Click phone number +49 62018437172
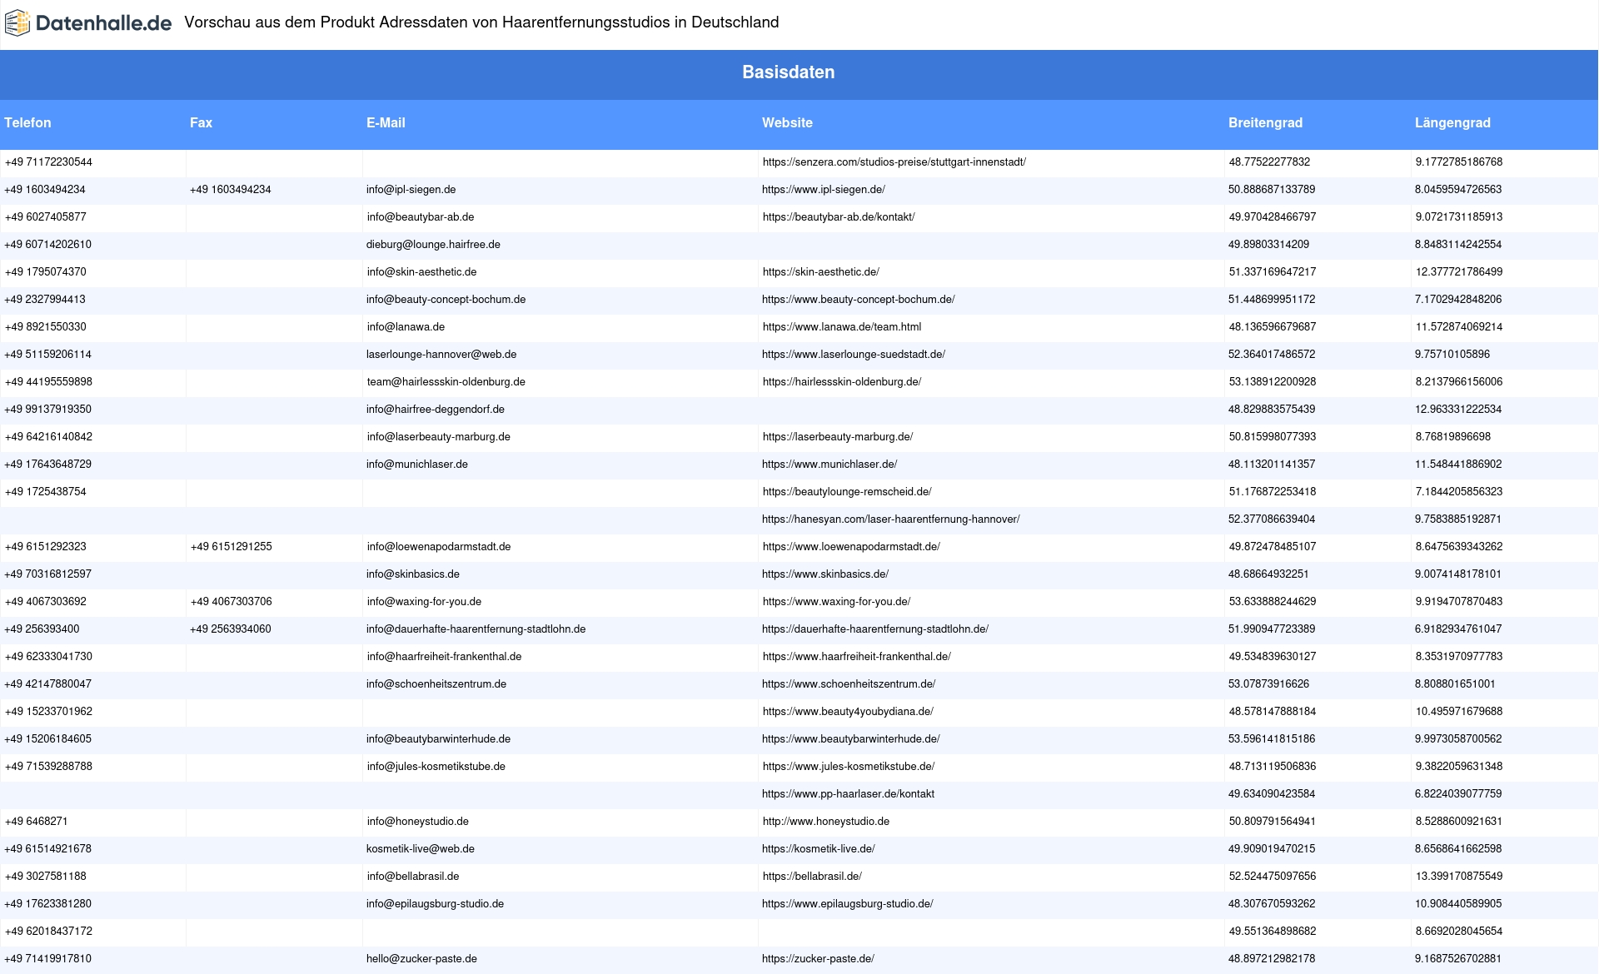The width and height of the screenshot is (1599, 974). pos(48,932)
